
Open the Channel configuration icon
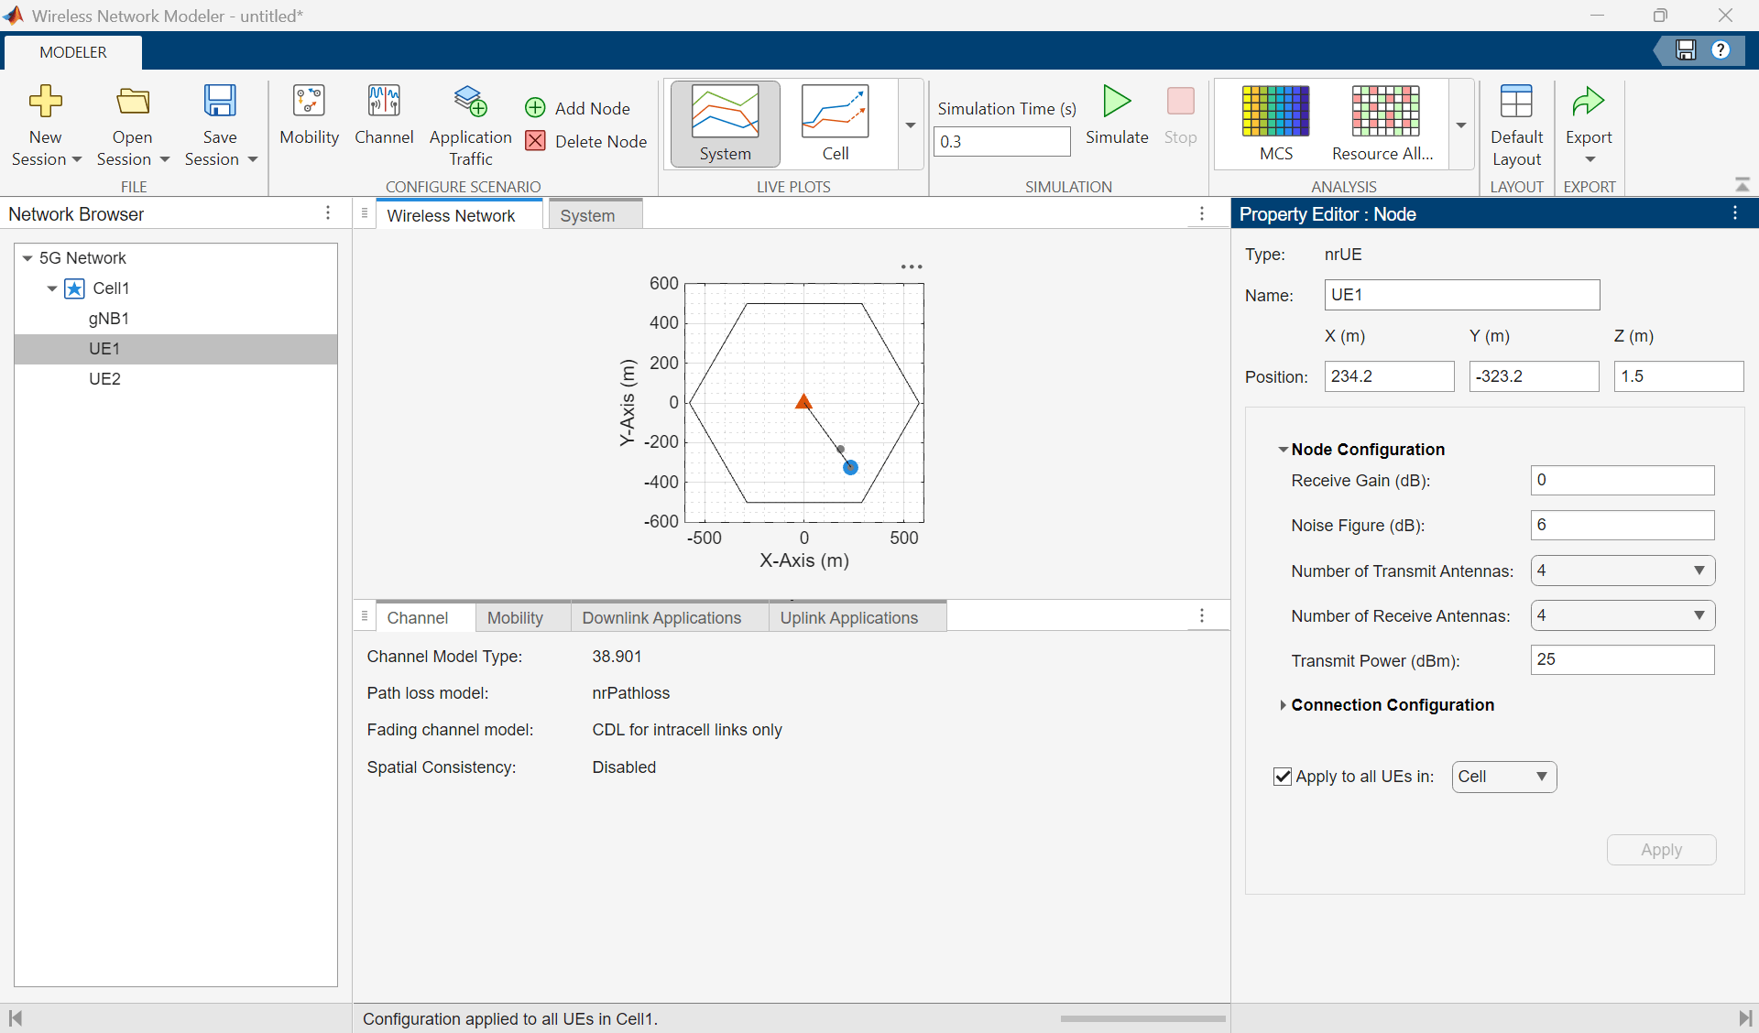click(384, 102)
